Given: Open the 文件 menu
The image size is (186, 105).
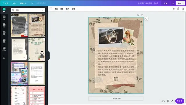Looking at the screenshot, I should [x=14, y=3].
